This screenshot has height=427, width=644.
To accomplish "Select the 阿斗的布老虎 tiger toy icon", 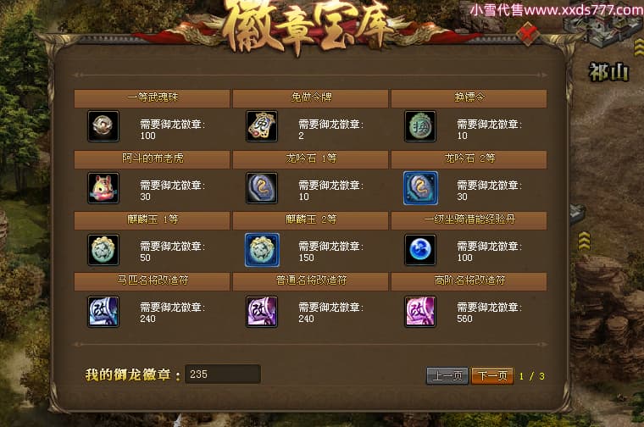I will coord(103,188).
